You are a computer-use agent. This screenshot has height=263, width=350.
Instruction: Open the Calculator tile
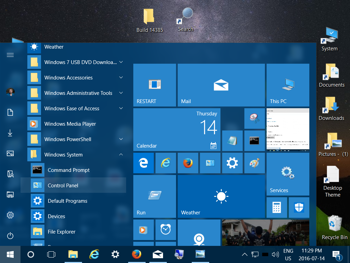tap(277, 208)
